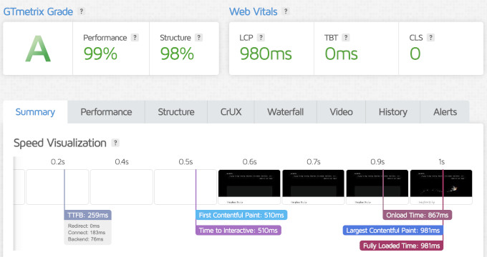Select the 0.5s filmstrip frame
This screenshot has width=487, height=257.
185,187
